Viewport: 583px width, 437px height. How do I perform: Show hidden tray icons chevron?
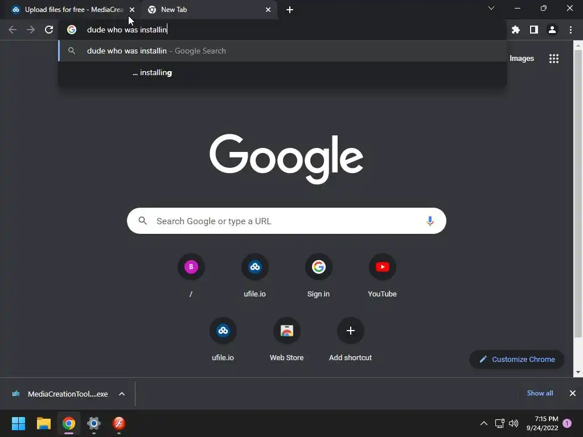click(484, 423)
